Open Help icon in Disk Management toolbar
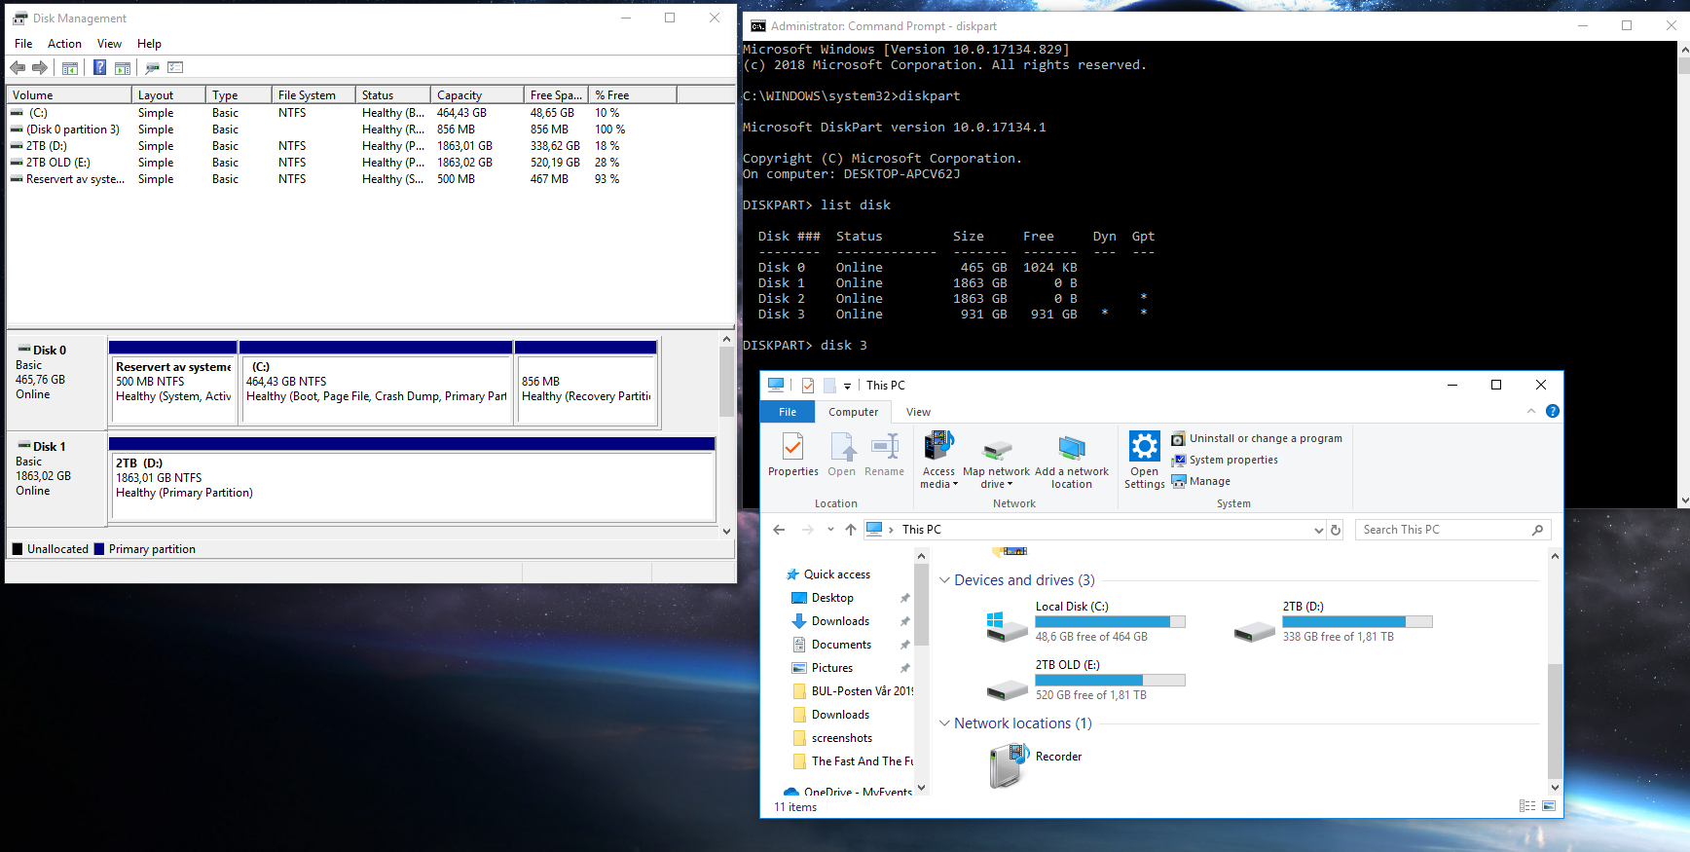1690x852 pixels. point(99,67)
